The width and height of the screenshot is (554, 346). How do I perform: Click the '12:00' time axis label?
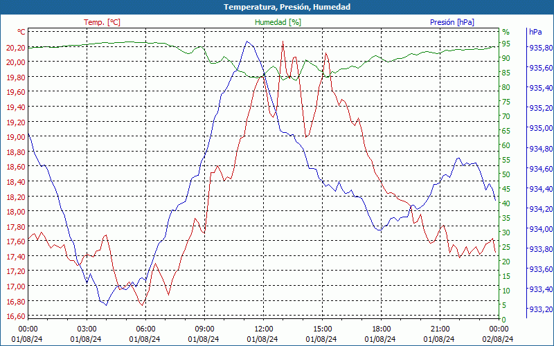tap(264, 328)
